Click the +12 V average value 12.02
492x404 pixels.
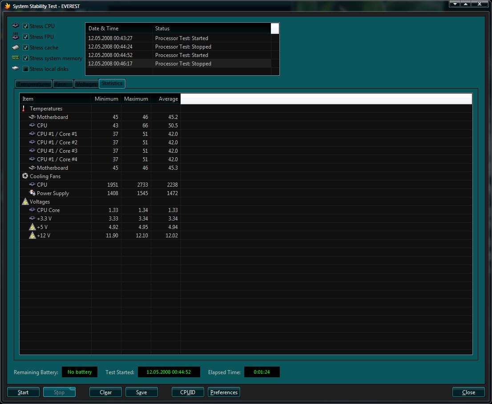click(172, 236)
